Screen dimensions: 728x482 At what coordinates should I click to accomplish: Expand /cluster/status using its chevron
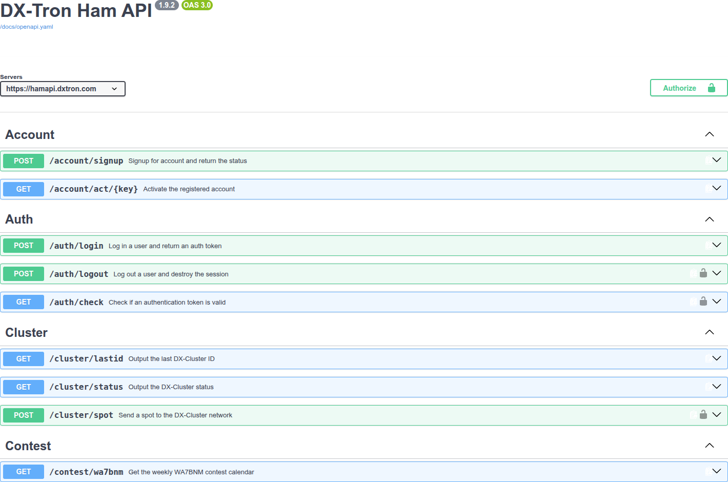pos(717,387)
